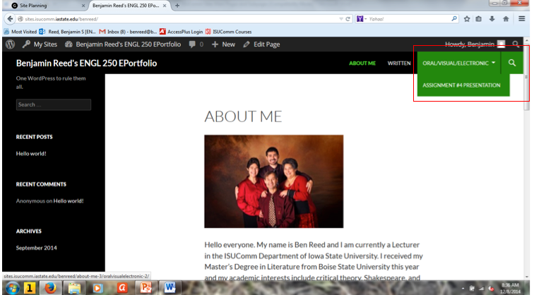Image resolution: width=534 pixels, height=295 pixels.
Task: Open the Most Visited bookmarks folder
Action: [x=20, y=32]
